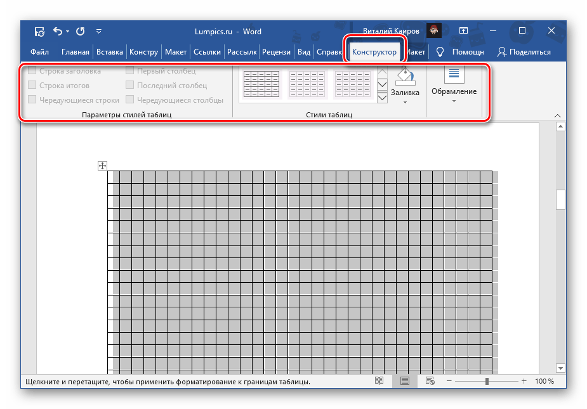Select the highlighted Конструктор table tab
Viewport: 587px width, 409px height.
[x=374, y=52]
